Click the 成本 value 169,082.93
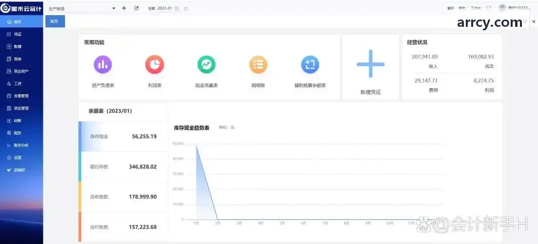The height and width of the screenshot is (244, 538). 481,57
